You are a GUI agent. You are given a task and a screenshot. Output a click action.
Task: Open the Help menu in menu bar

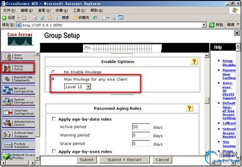pyautogui.click(x=97, y=11)
